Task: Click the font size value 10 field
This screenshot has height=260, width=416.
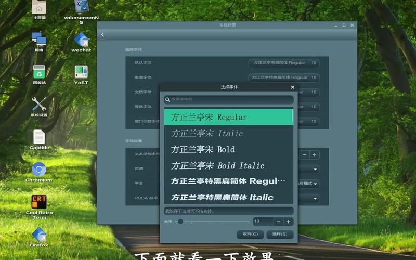Action: pyautogui.click(x=263, y=222)
